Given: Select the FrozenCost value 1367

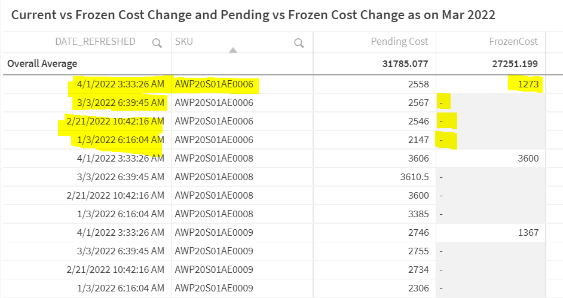Looking at the screenshot, I should point(528,233).
